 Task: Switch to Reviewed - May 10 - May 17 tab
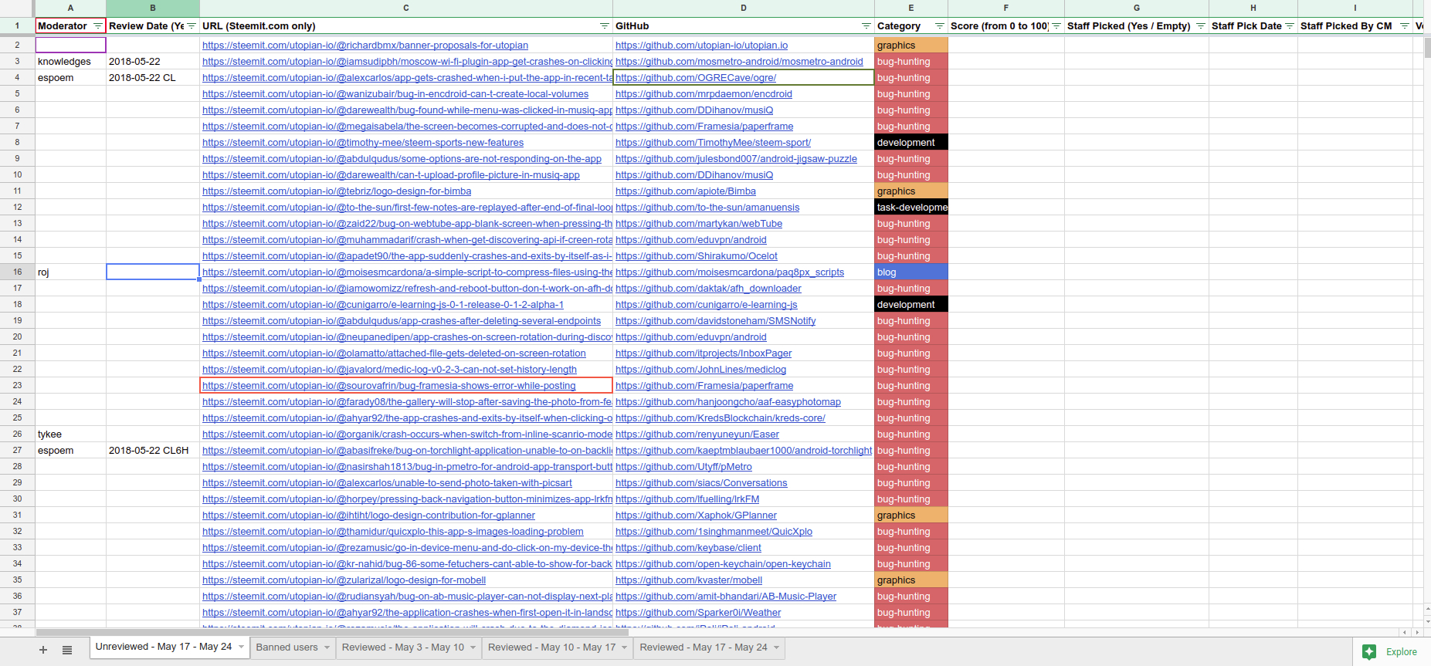coord(551,647)
